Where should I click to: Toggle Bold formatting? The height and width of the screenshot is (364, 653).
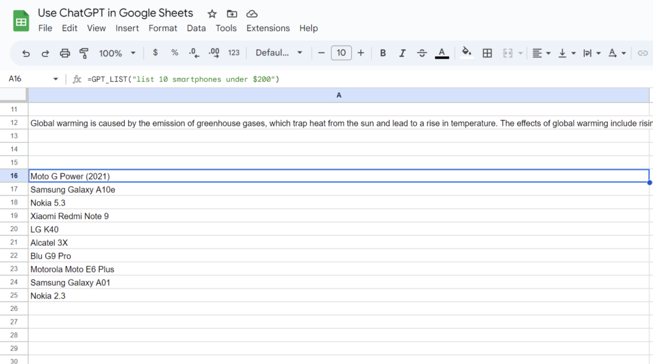383,53
